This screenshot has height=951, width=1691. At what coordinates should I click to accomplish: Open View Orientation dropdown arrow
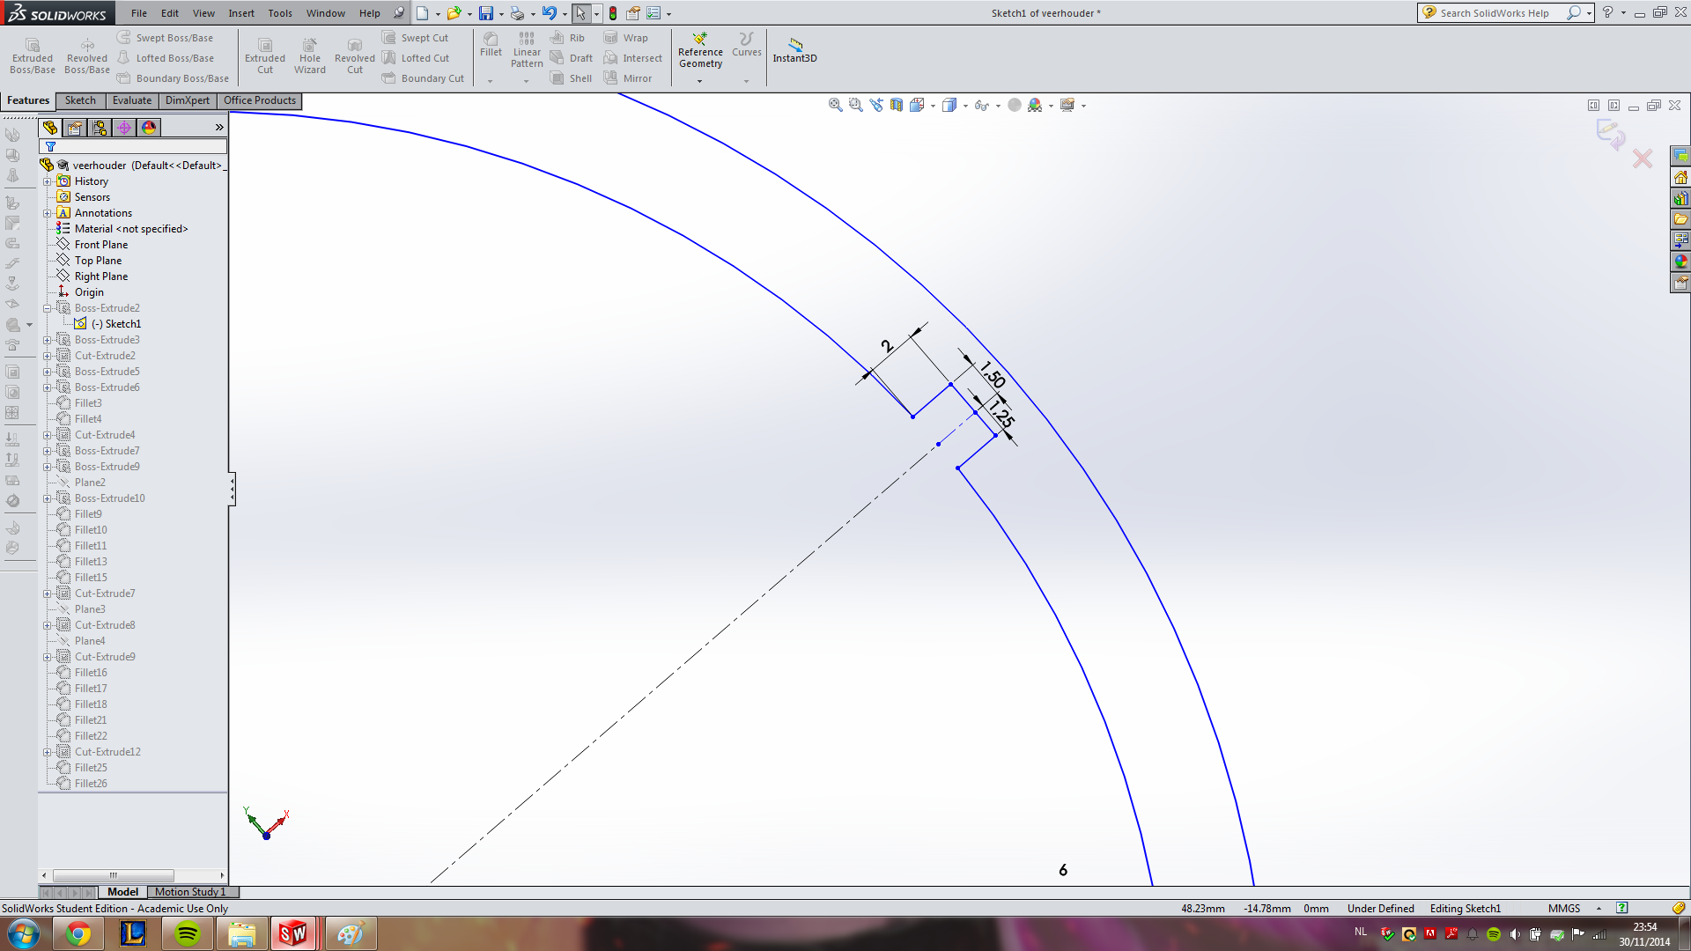coord(933,106)
